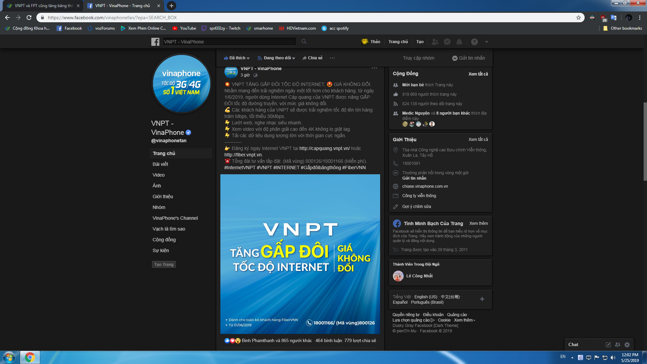The image size is (647, 364).
Task: Open Lê Công Nhất team member
Action: (x=419, y=276)
